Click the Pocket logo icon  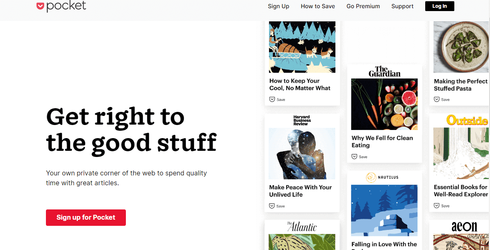[40, 6]
